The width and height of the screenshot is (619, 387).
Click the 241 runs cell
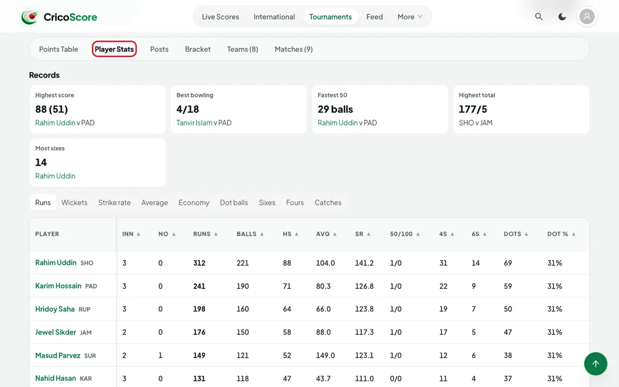(199, 286)
